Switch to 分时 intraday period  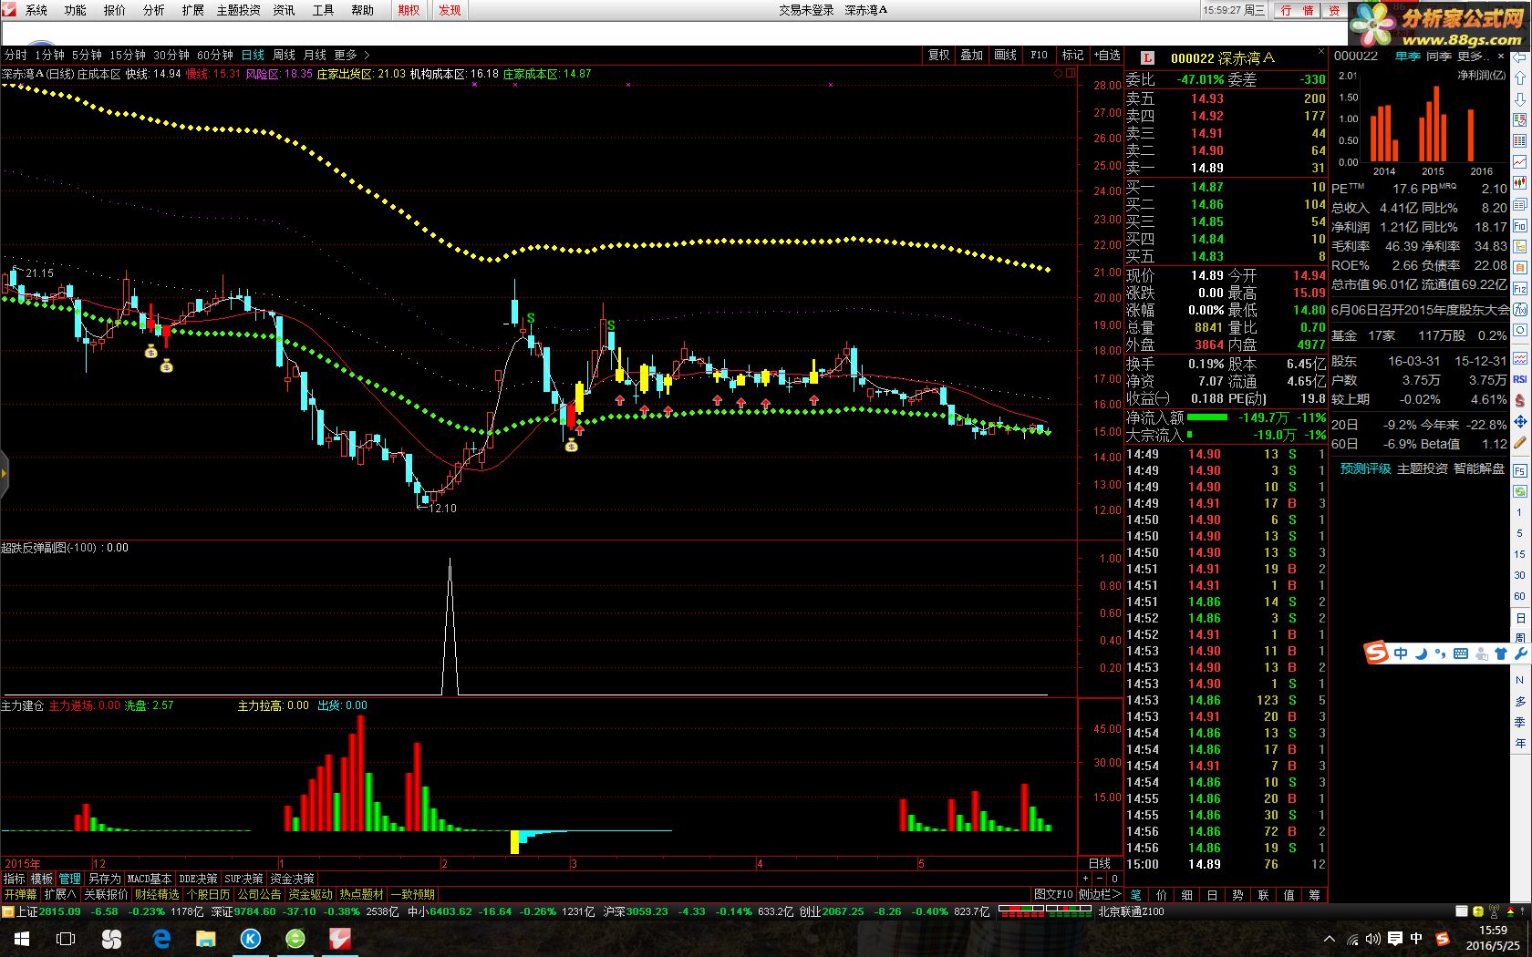click(15, 56)
